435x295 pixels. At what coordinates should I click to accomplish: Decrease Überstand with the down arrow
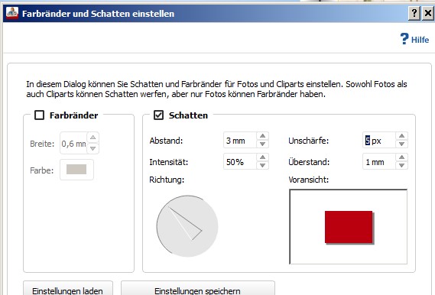pos(401,166)
